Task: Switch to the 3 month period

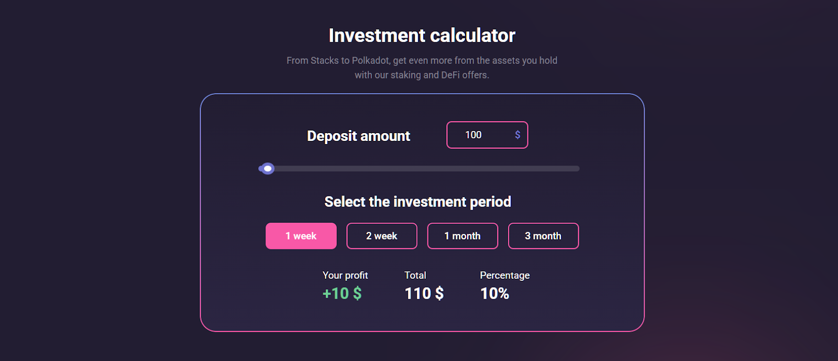Action: (x=543, y=236)
